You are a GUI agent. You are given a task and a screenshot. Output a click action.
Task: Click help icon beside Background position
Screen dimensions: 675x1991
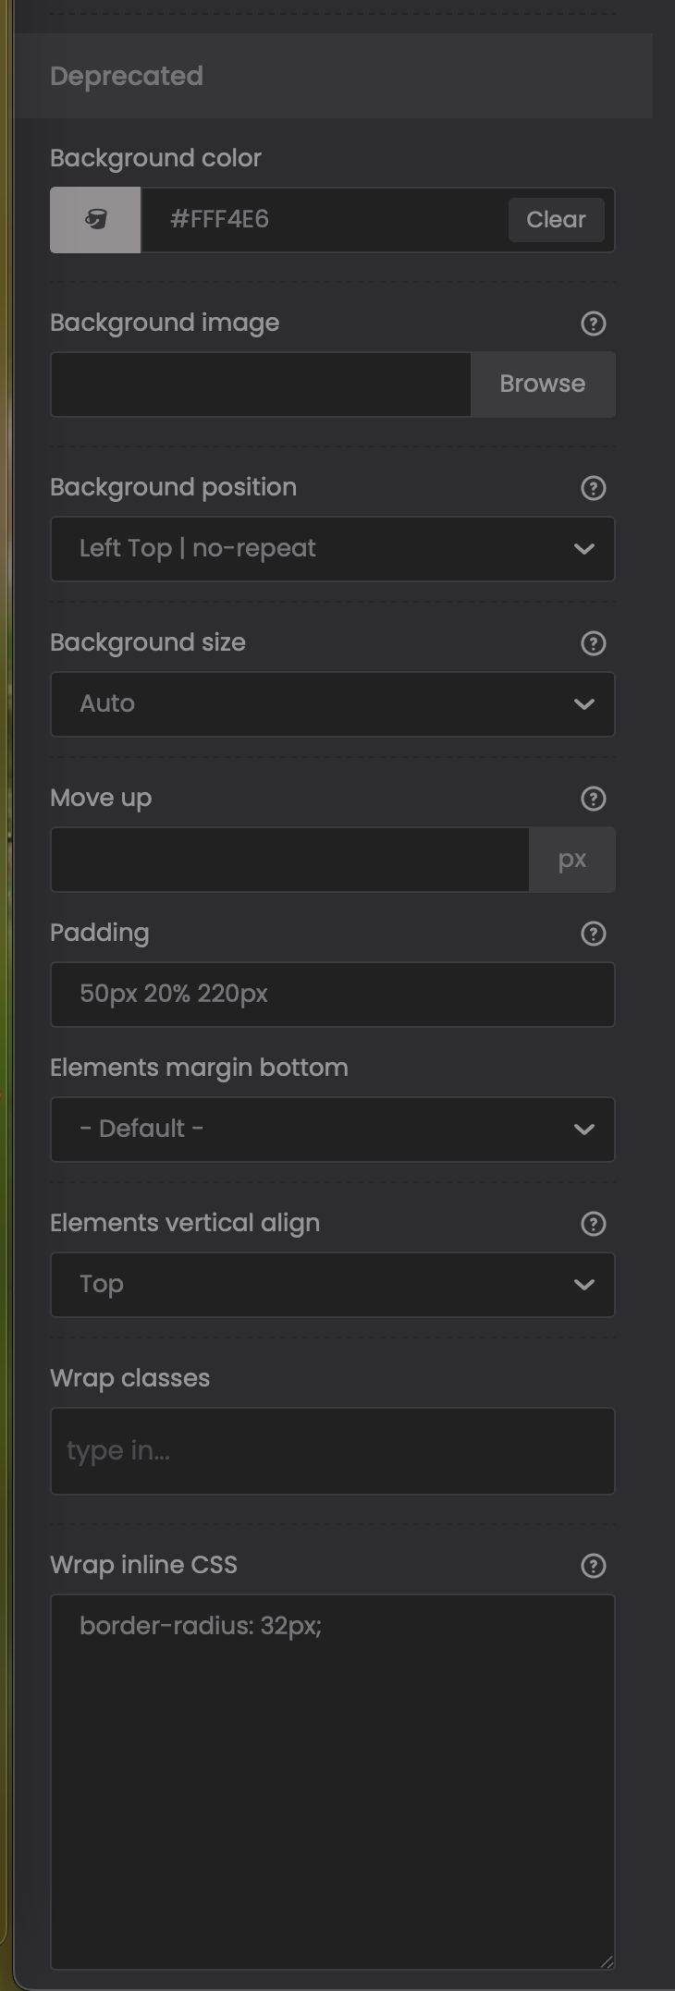[594, 488]
